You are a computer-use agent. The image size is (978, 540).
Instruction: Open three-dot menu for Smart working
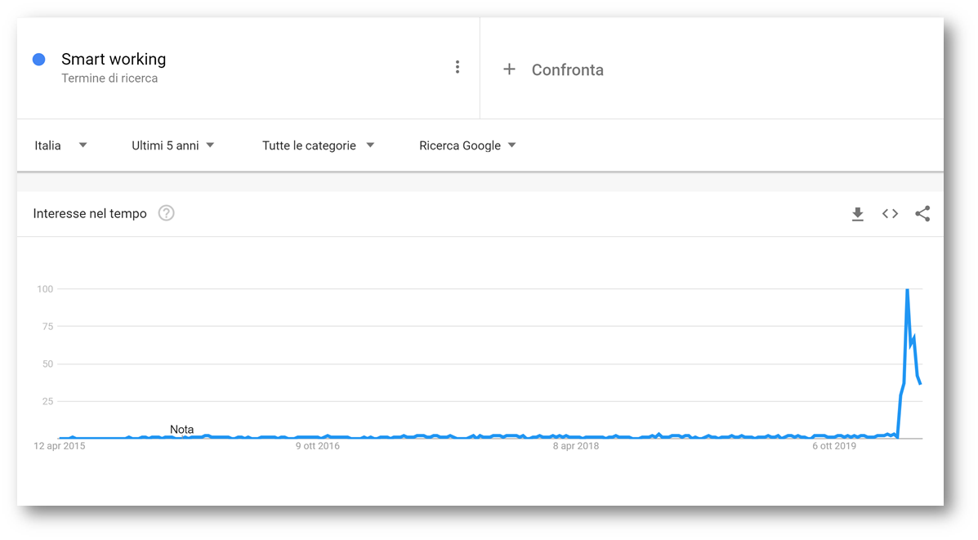coord(458,67)
